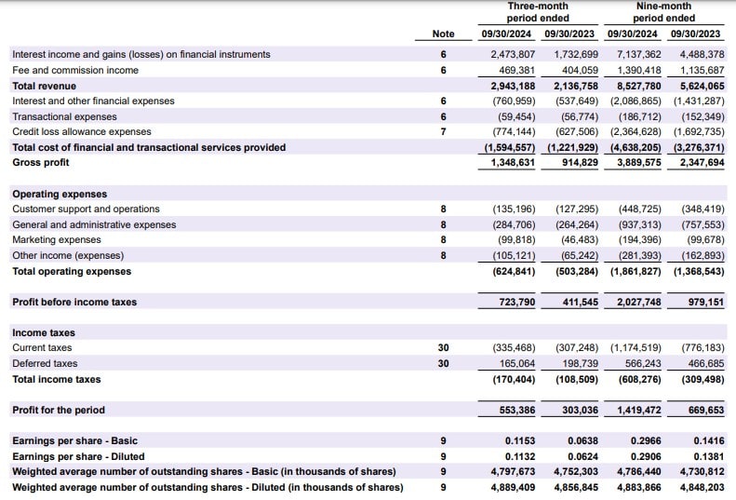Click profit before taxes value 979,151

click(x=706, y=303)
